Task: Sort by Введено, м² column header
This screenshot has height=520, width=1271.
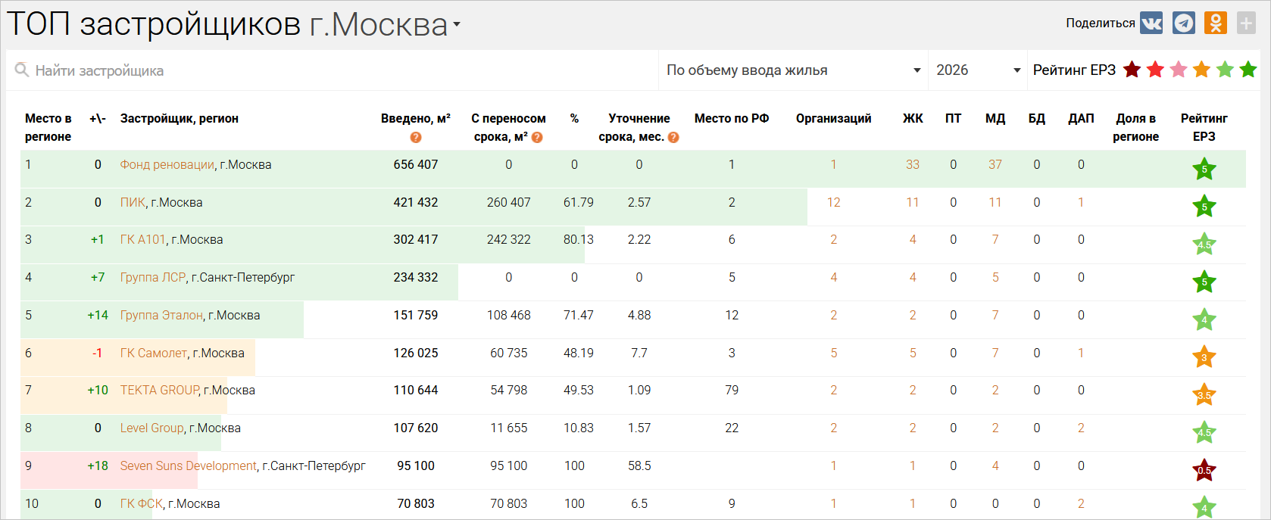Action: (x=416, y=118)
